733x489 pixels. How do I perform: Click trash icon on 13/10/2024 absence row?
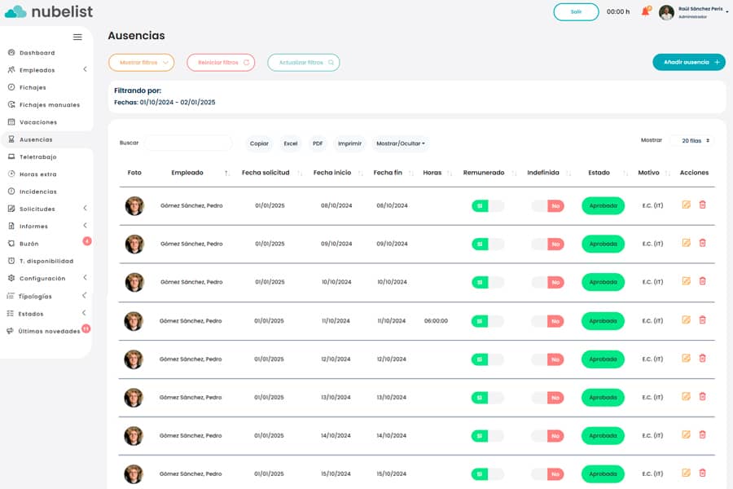[x=703, y=397]
